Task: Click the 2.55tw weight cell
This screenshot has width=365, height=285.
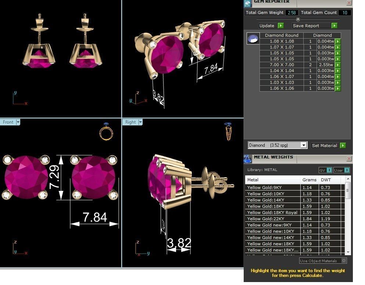Action: pyautogui.click(x=326, y=65)
